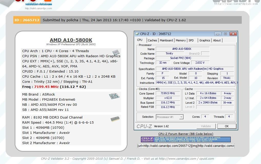Click the BB code URL text field

pos(186,146)
